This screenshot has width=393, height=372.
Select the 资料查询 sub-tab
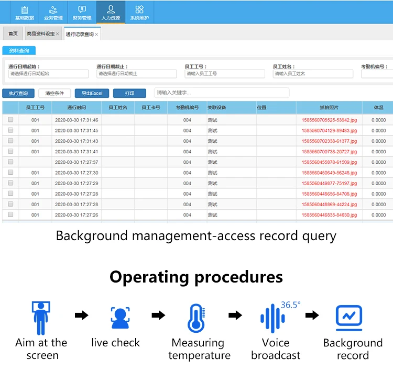[x=19, y=51]
